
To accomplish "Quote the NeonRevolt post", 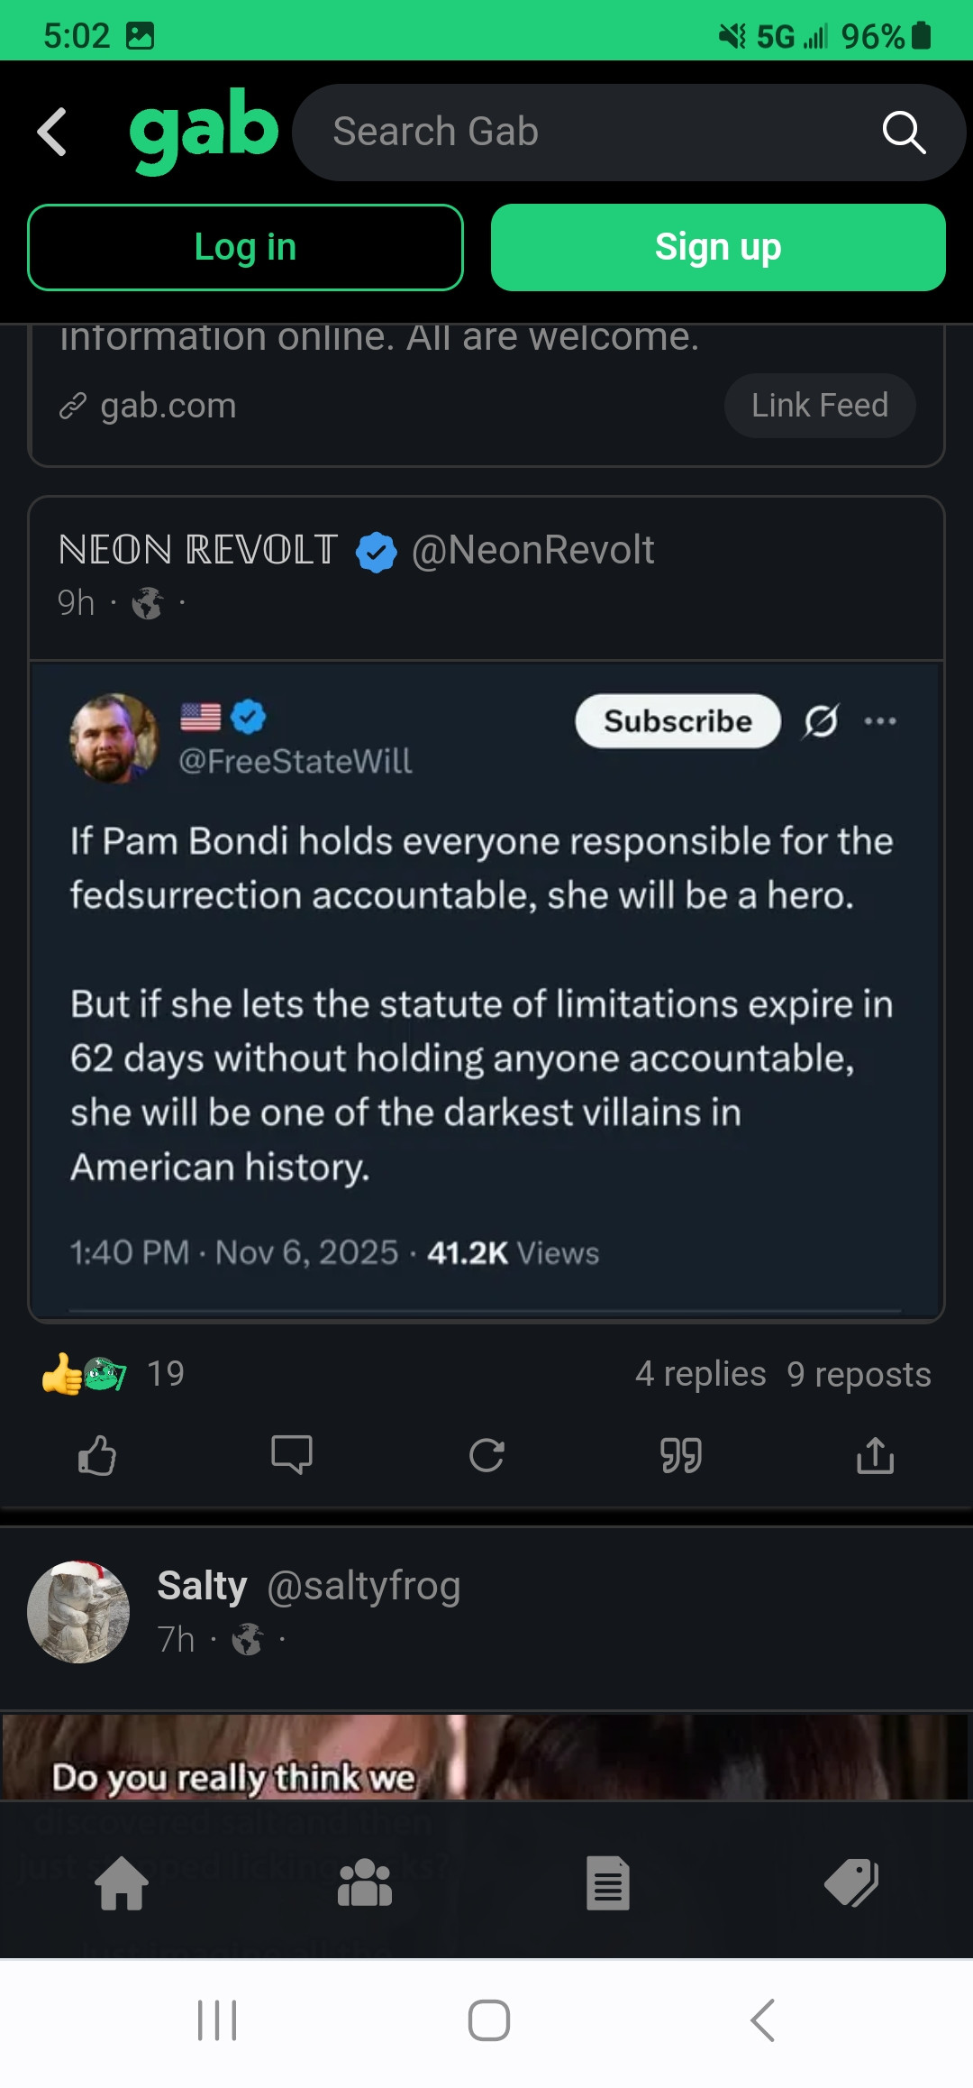I will (681, 1454).
